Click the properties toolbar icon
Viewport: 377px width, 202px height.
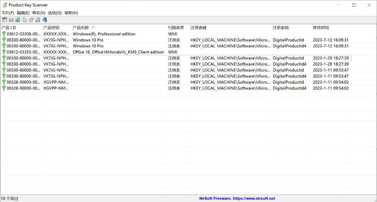[x=31, y=20]
